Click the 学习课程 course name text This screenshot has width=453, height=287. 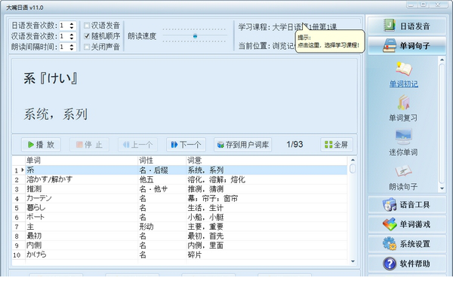click(x=304, y=27)
